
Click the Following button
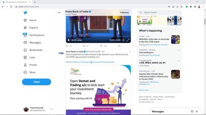point(124,12)
